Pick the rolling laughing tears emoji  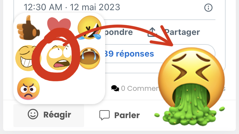(x=90, y=28)
